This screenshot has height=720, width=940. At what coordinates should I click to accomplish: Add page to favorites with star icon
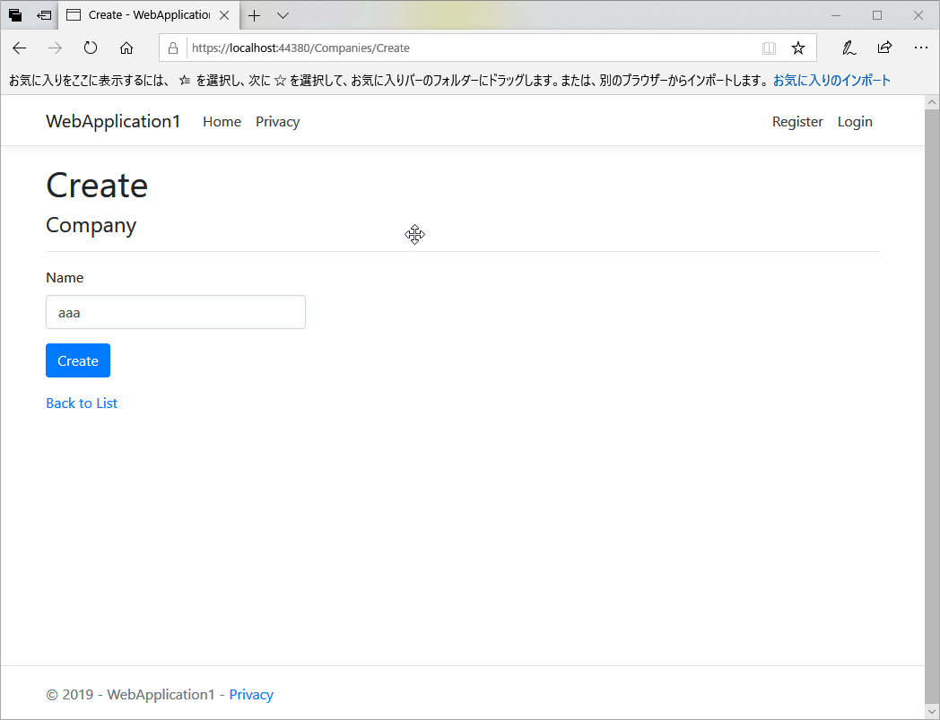coord(798,48)
